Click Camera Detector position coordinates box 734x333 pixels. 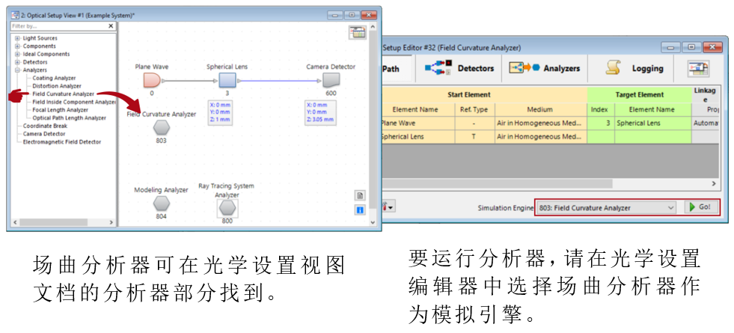tap(321, 112)
